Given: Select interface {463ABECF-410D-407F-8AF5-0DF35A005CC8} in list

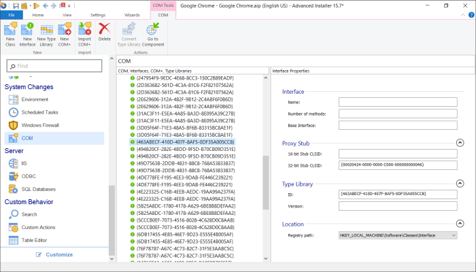Looking at the screenshot, I should [182, 142].
